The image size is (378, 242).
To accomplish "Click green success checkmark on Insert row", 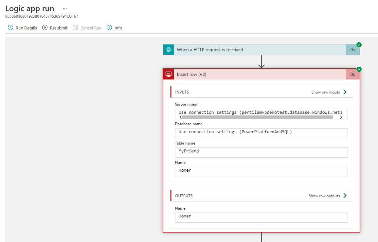I will pyautogui.click(x=359, y=69).
